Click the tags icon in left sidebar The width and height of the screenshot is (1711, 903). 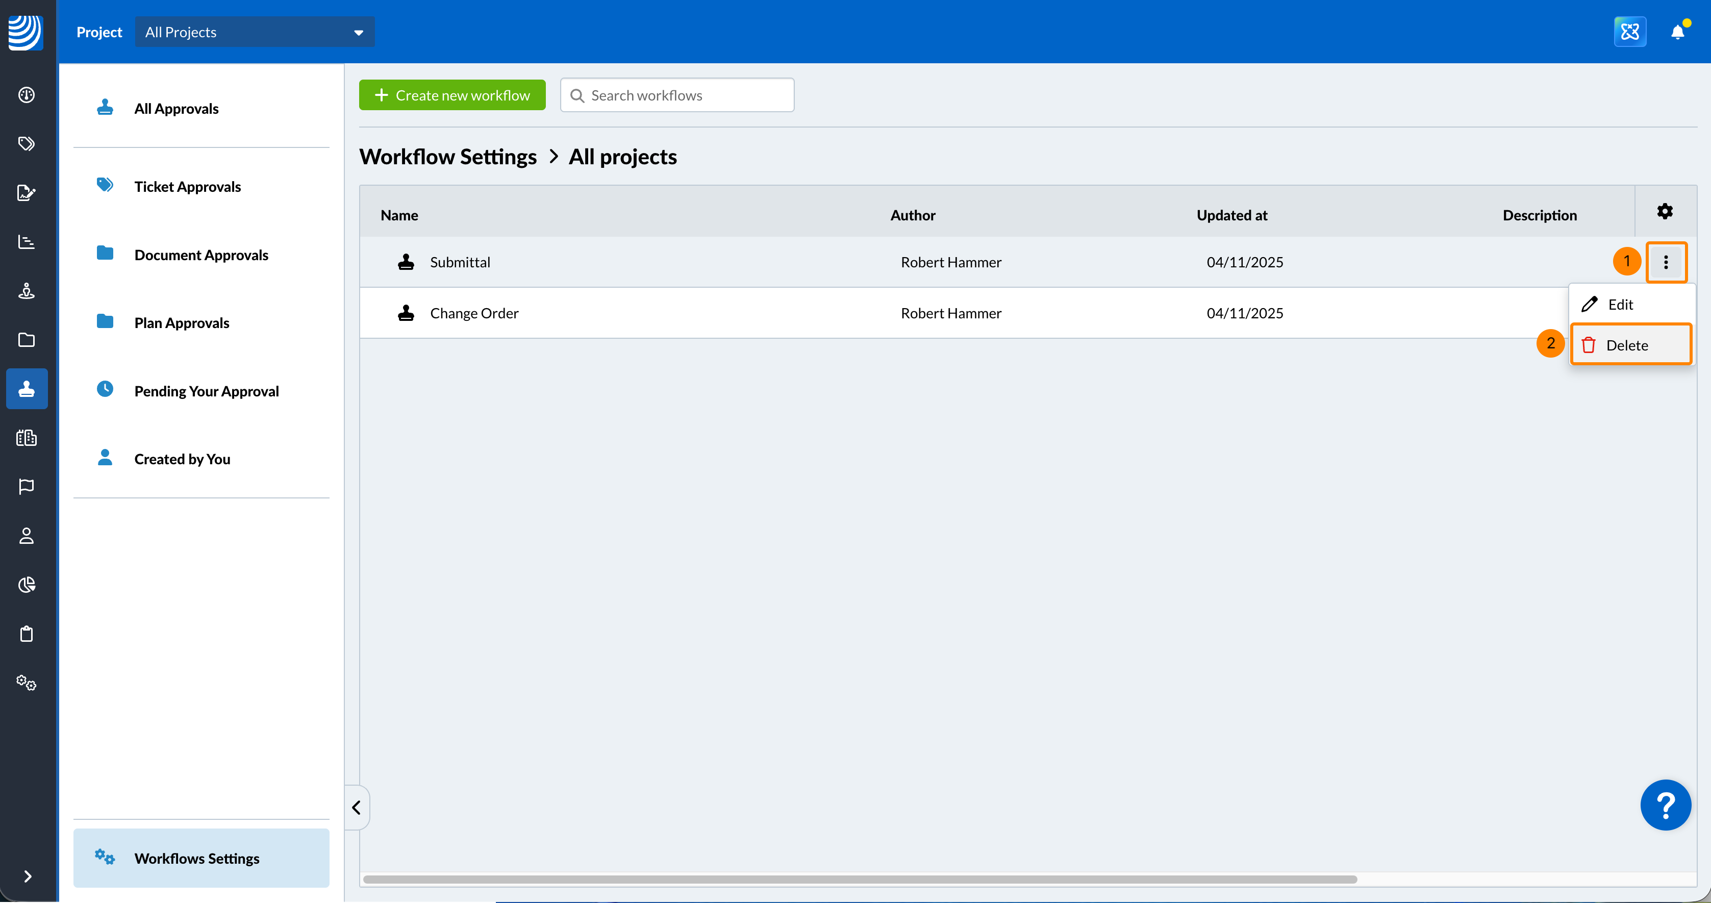27,143
